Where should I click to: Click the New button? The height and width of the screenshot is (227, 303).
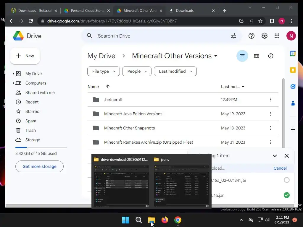point(25,56)
